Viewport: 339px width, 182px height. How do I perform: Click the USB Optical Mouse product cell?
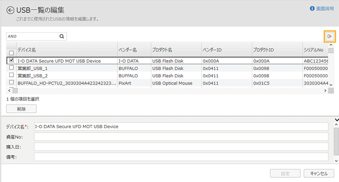tap(176, 83)
